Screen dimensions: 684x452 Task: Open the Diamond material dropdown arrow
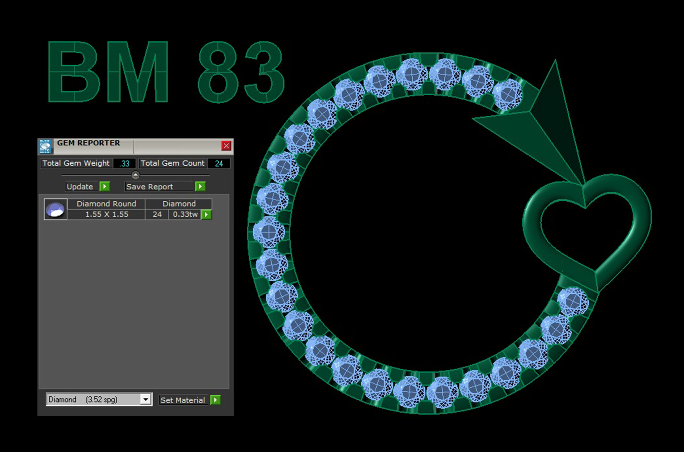pyautogui.click(x=146, y=400)
